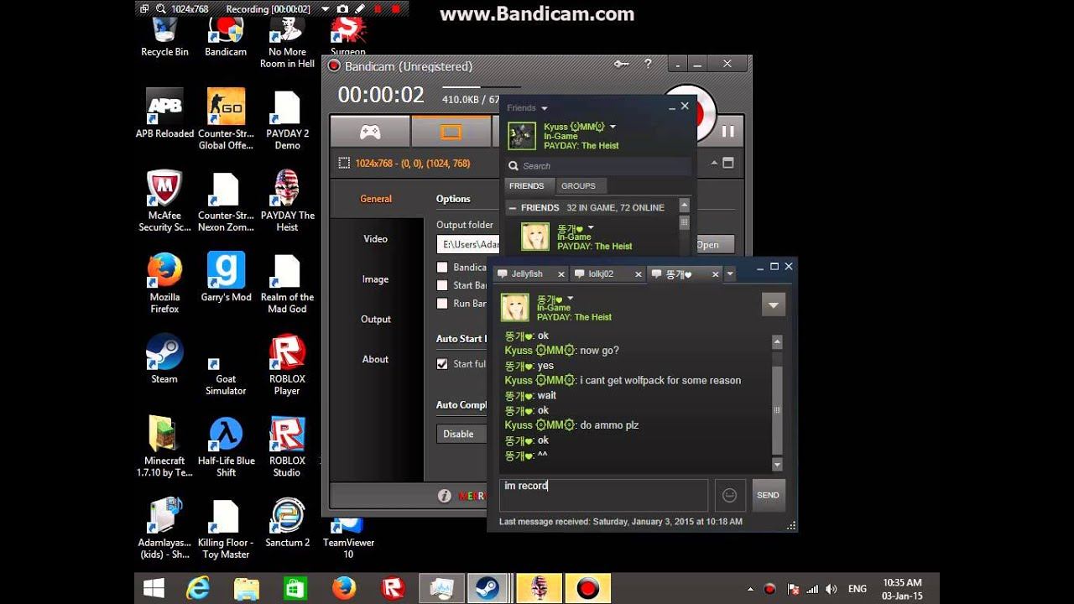The height and width of the screenshot is (604, 1074).
Task: Open the Windows Start button
Action: pyautogui.click(x=154, y=588)
